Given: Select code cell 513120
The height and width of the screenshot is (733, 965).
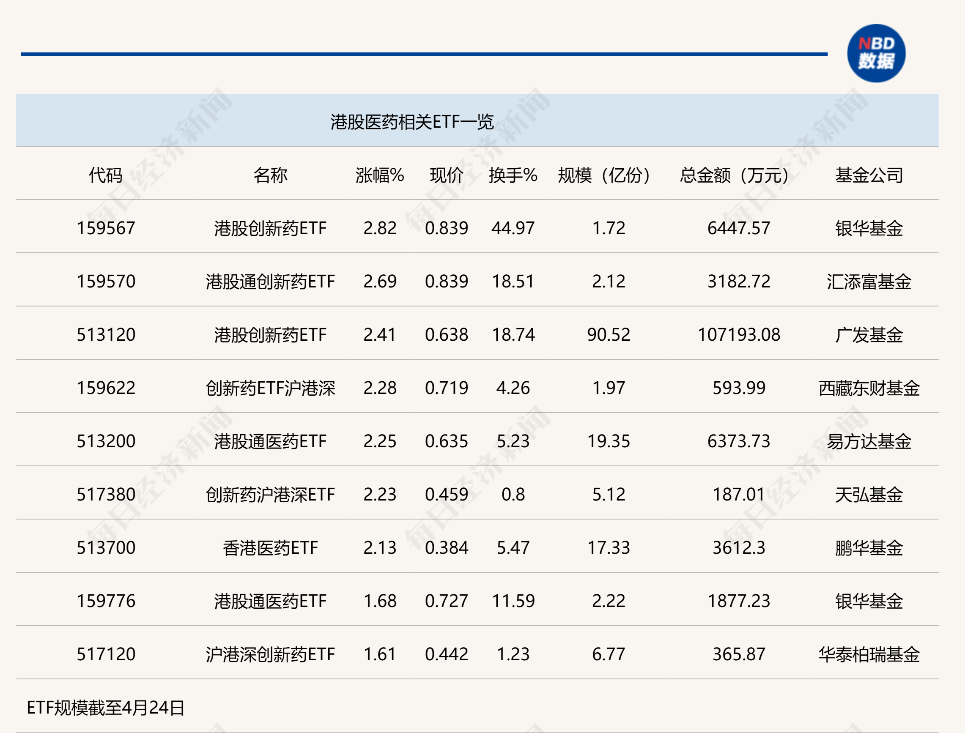Looking at the screenshot, I should pos(106,335).
